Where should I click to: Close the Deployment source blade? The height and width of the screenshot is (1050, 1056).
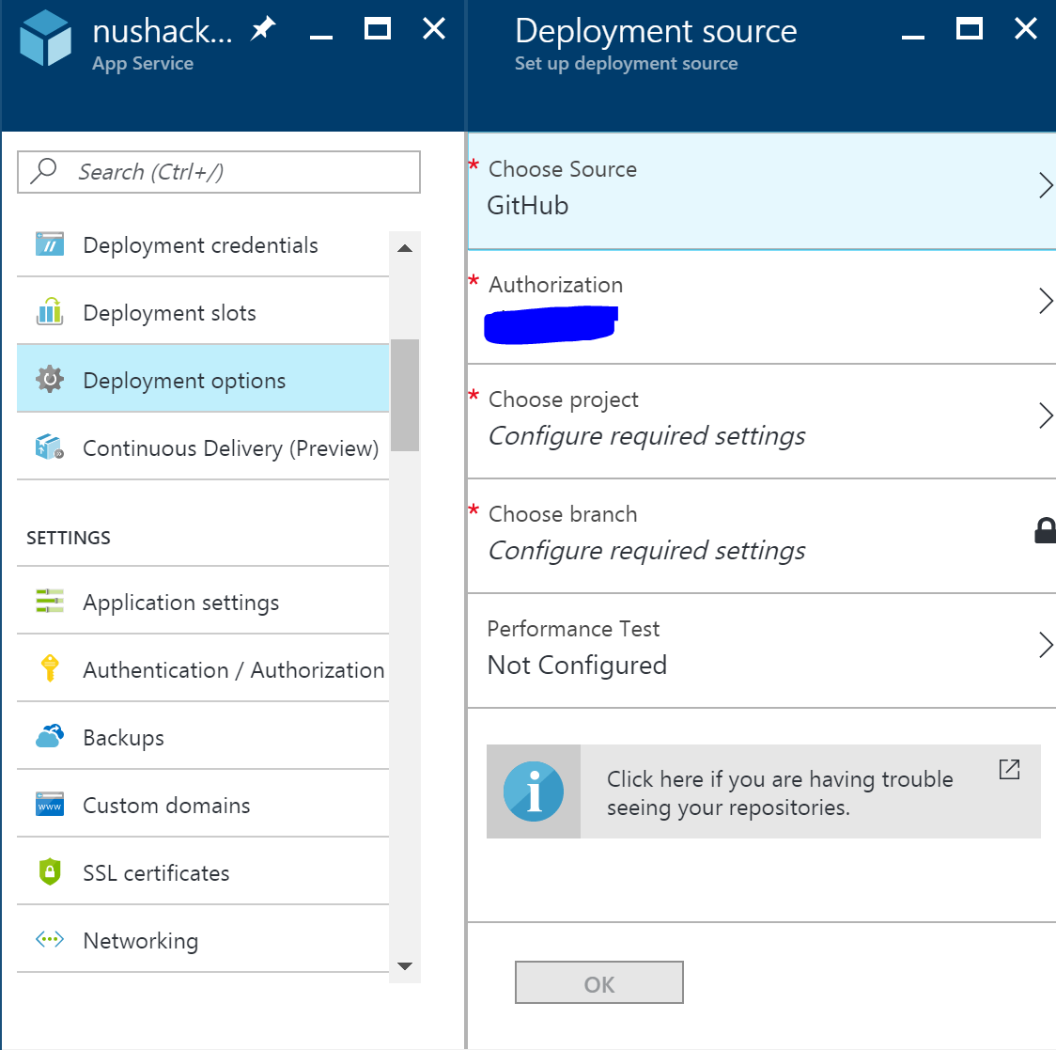[1026, 28]
